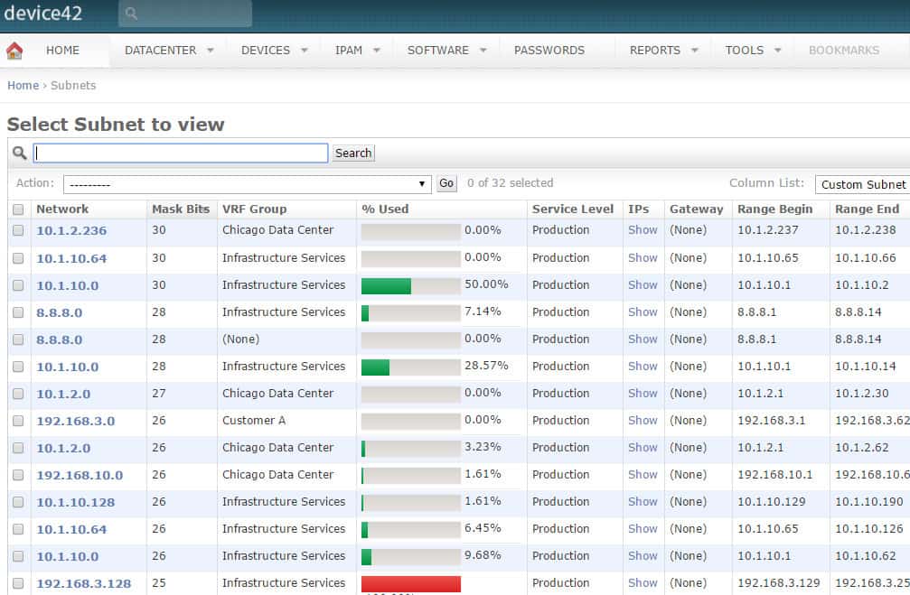
Task: Open the TOOLS menu arrow
Action: [x=778, y=51]
